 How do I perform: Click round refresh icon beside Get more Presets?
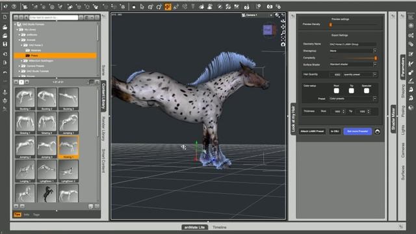pyautogui.click(x=377, y=131)
